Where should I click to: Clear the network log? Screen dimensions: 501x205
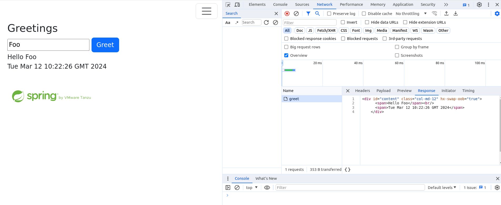click(296, 13)
